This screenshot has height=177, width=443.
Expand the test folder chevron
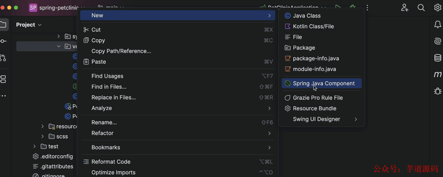pyautogui.click(x=34, y=146)
